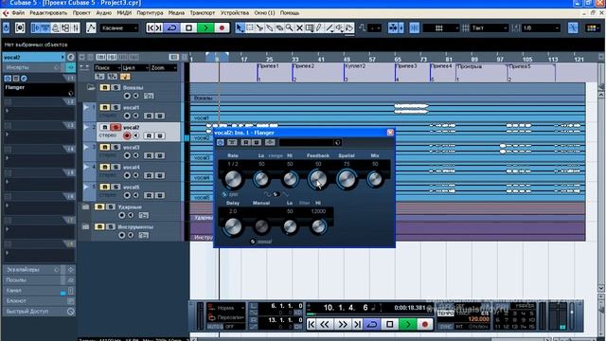Show the Inspector panel
606x341 pixels.
click(36, 27)
